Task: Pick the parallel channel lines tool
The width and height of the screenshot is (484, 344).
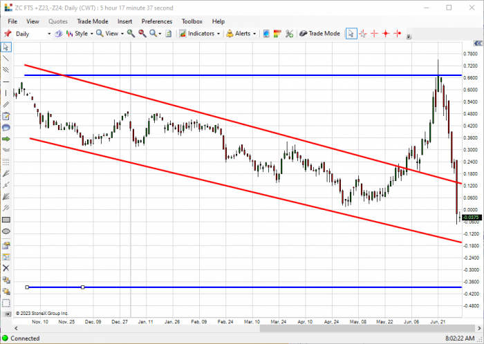Action: coord(6,70)
